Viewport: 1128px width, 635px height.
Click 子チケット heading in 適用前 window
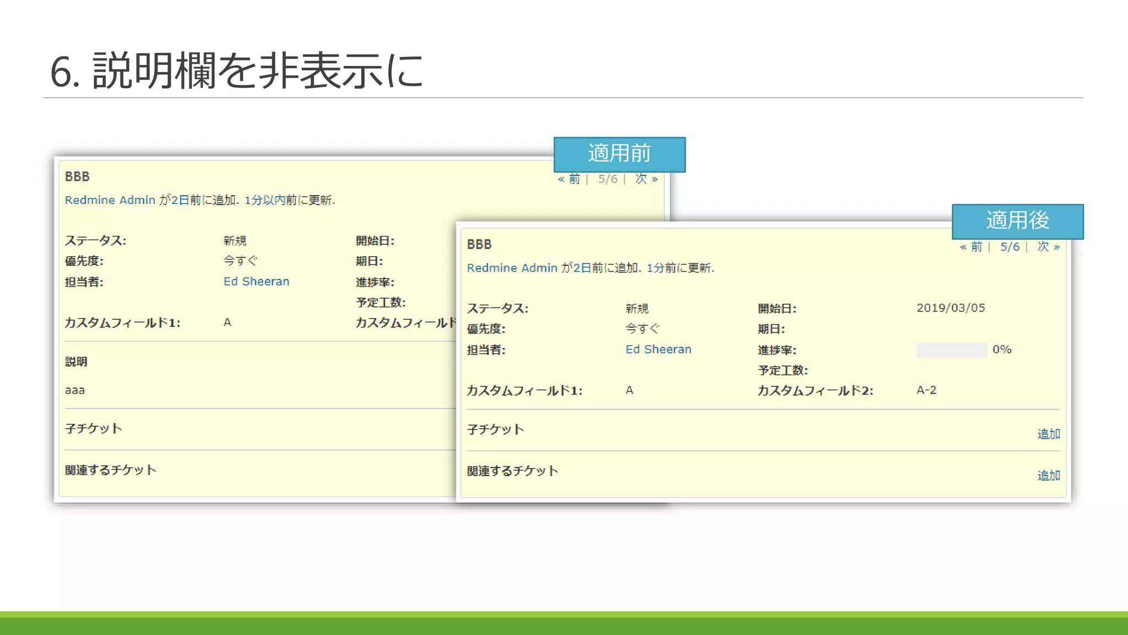click(93, 429)
